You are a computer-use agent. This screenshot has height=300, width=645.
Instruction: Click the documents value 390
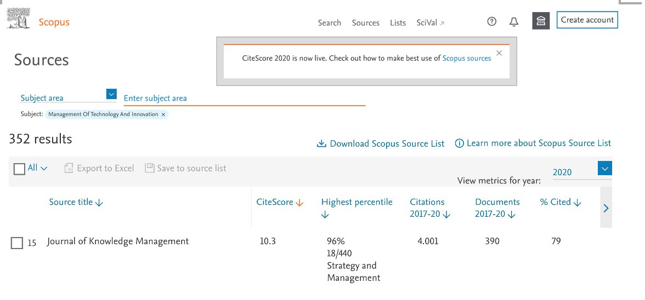(493, 241)
